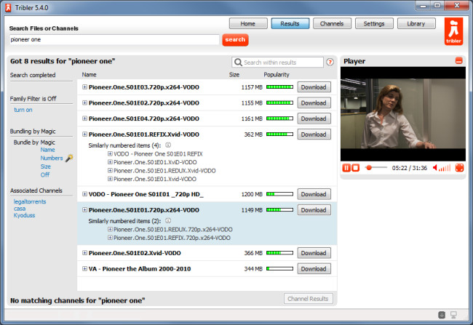Click the Tribler logo icon
The height and width of the screenshot is (325, 473).
453,31
